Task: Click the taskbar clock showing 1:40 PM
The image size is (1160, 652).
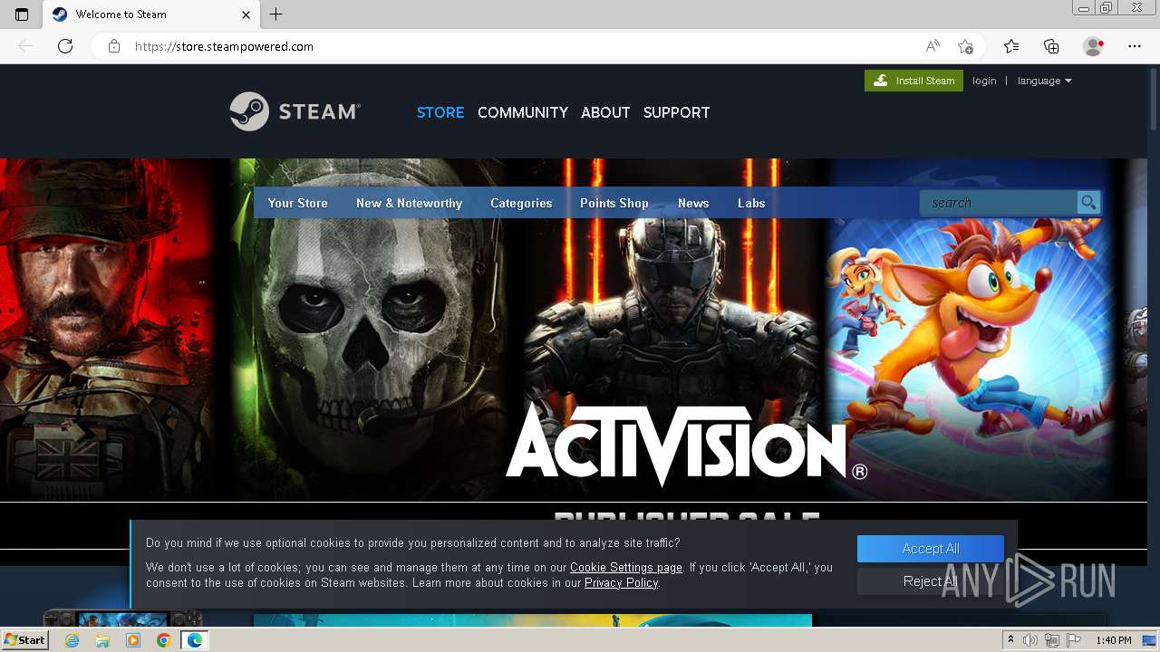Action: click(x=1114, y=640)
